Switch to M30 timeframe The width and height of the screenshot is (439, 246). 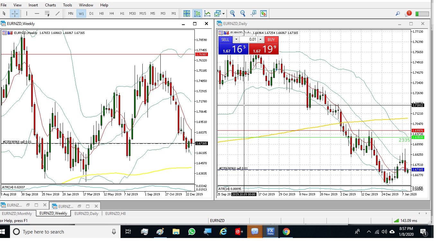(132, 13)
